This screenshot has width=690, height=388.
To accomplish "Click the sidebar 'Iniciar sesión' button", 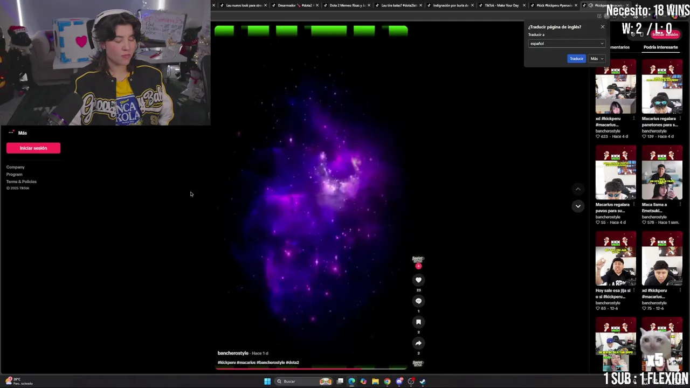I will click(x=33, y=148).
